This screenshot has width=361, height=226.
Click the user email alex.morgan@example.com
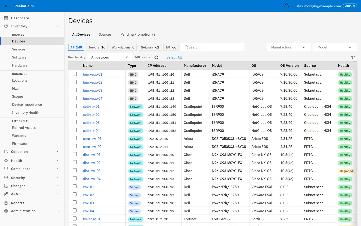tap(318, 6)
